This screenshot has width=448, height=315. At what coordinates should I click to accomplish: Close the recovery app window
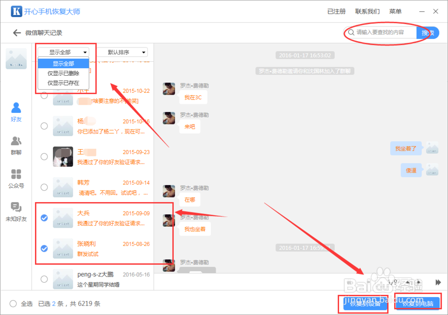(436, 12)
